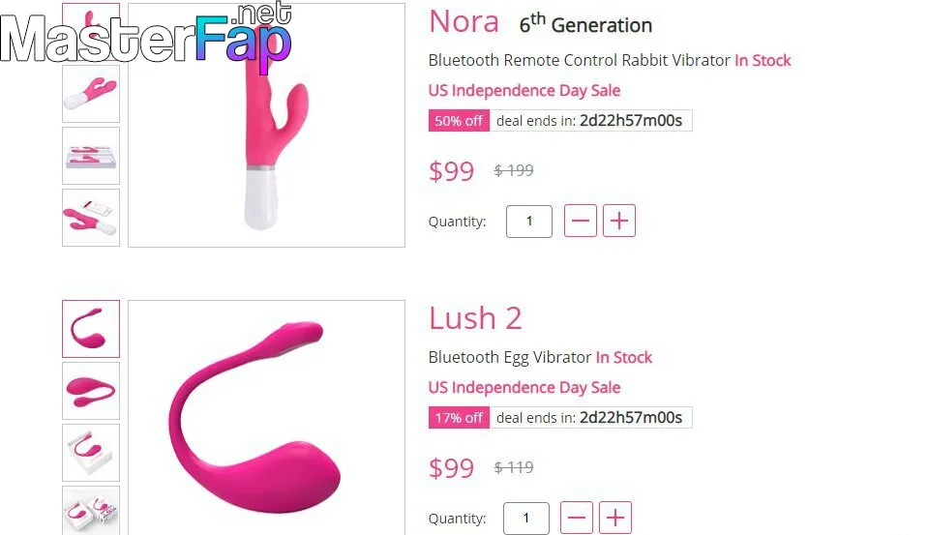Choose the second Lush 2 thumbnail

click(x=91, y=391)
